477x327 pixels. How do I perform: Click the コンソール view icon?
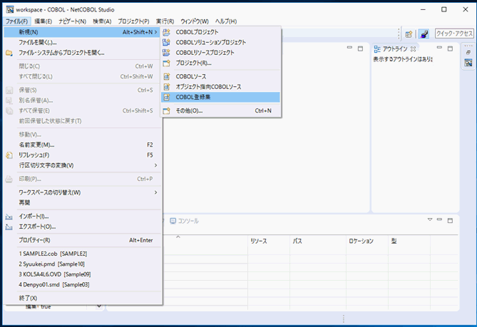173,221
